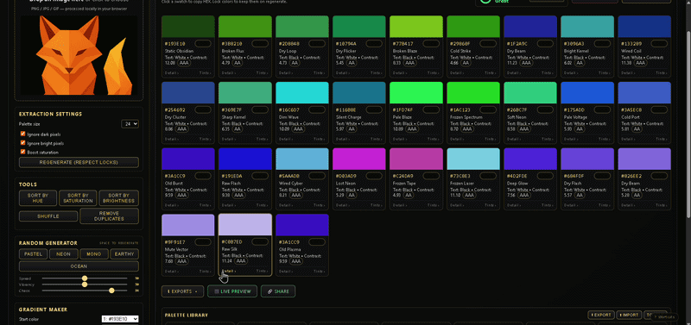Select the Pastel random generator preset

tap(33, 253)
